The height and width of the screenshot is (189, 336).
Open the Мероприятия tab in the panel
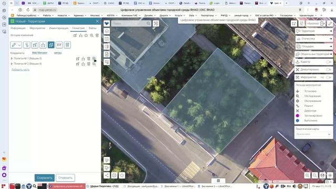37,28
